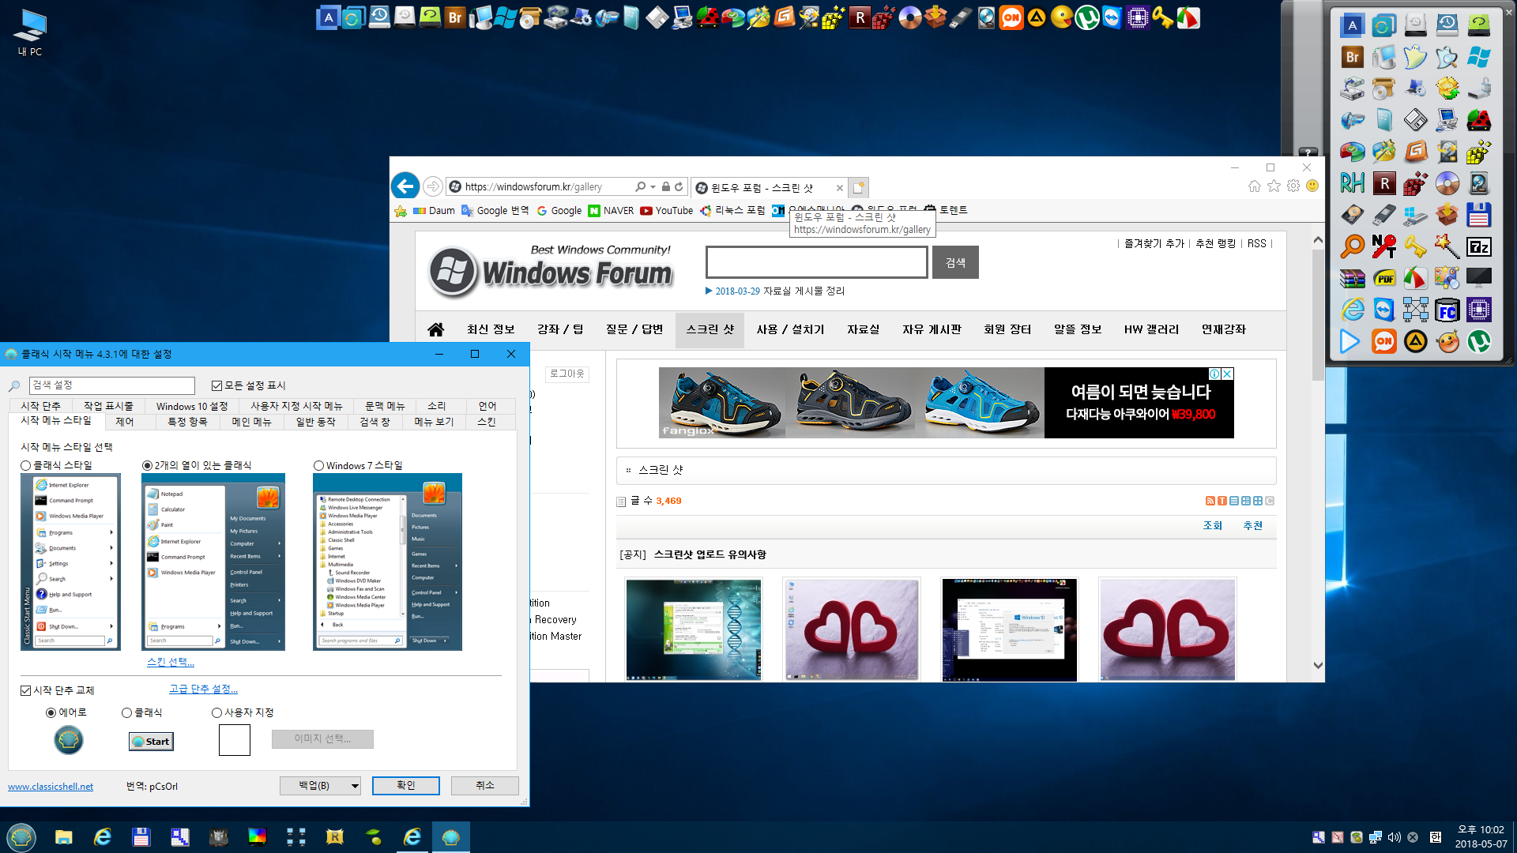
Task: Open '스크린 샷' forum menu
Action: point(710,329)
